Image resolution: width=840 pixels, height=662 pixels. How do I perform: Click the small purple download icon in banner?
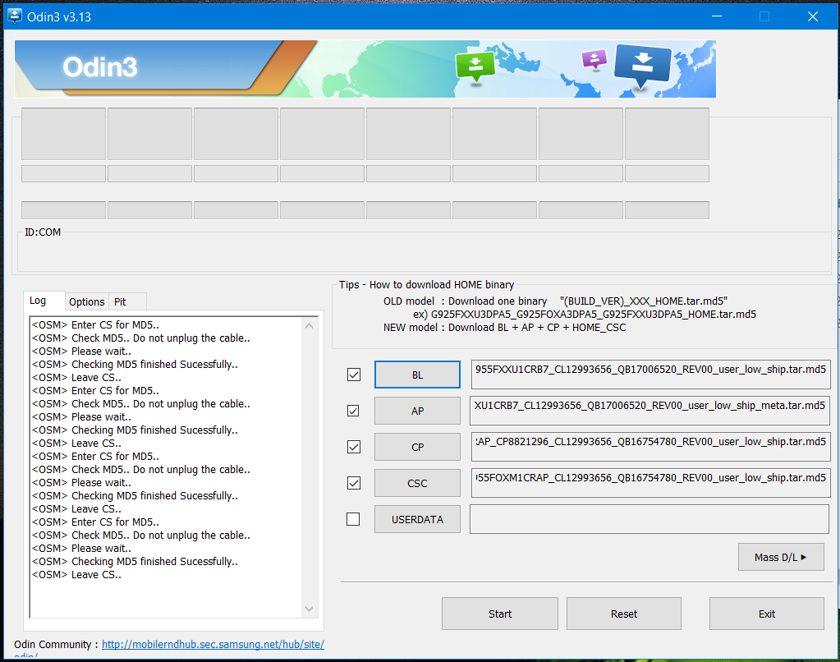click(x=594, y=59)
